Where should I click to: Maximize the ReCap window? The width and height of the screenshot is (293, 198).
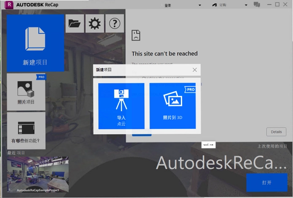tap(277, 4)
